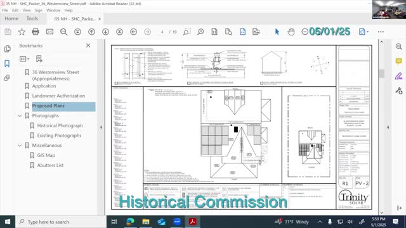
Task: Open the Attachments paperclip panel
Action: (x=7, y=78)
